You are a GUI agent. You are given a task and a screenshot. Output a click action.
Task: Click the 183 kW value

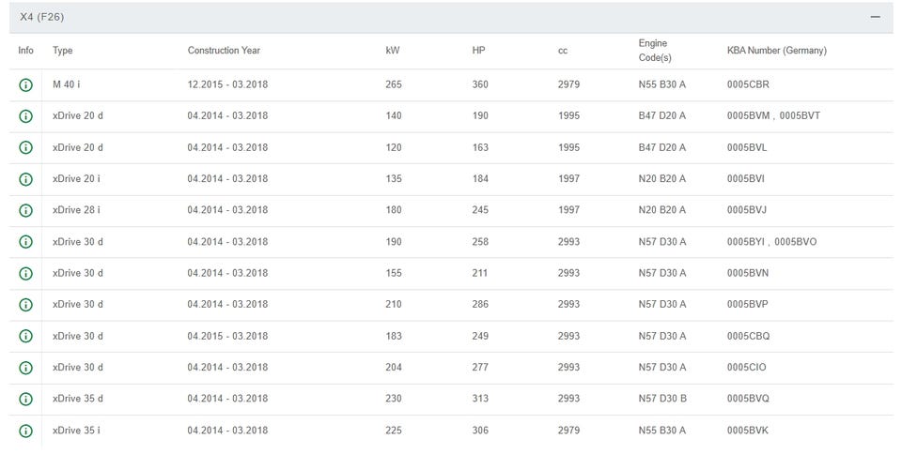(x=394, y=336)
